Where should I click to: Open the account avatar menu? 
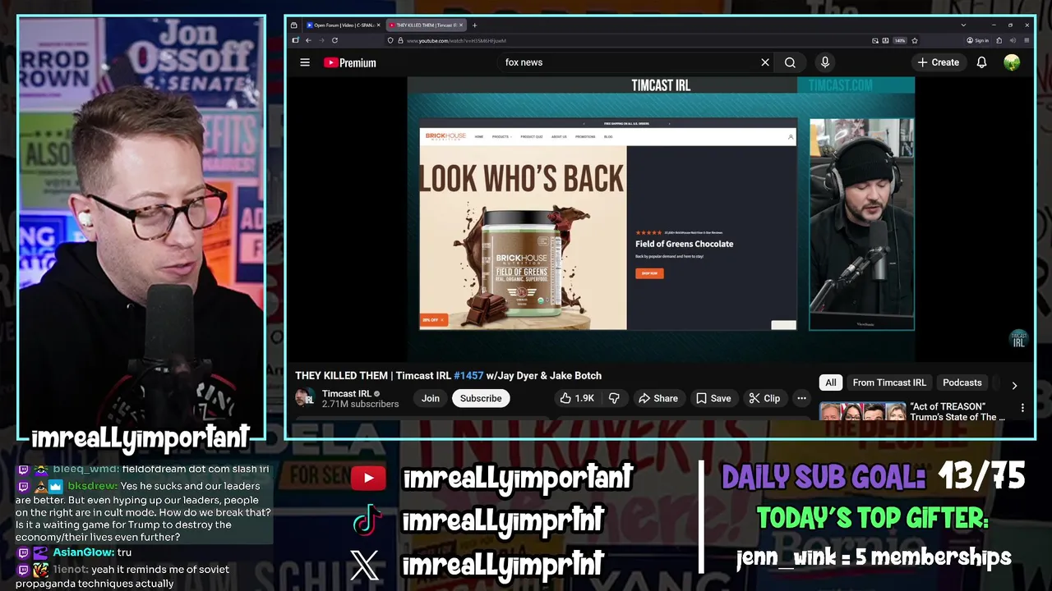click(x=1012, y=62)
